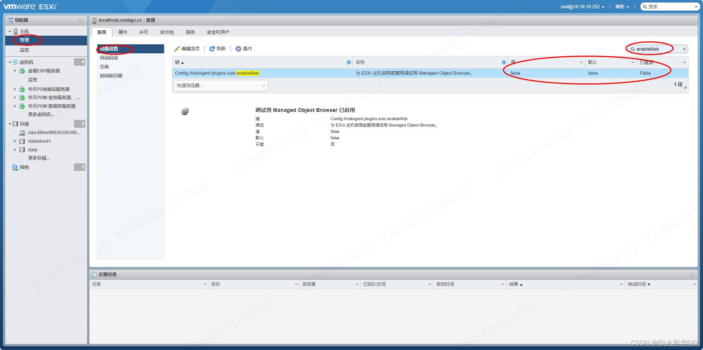Click the gear icon for 操作
Viewport: 703px width, 350px height.
point(238,49)
